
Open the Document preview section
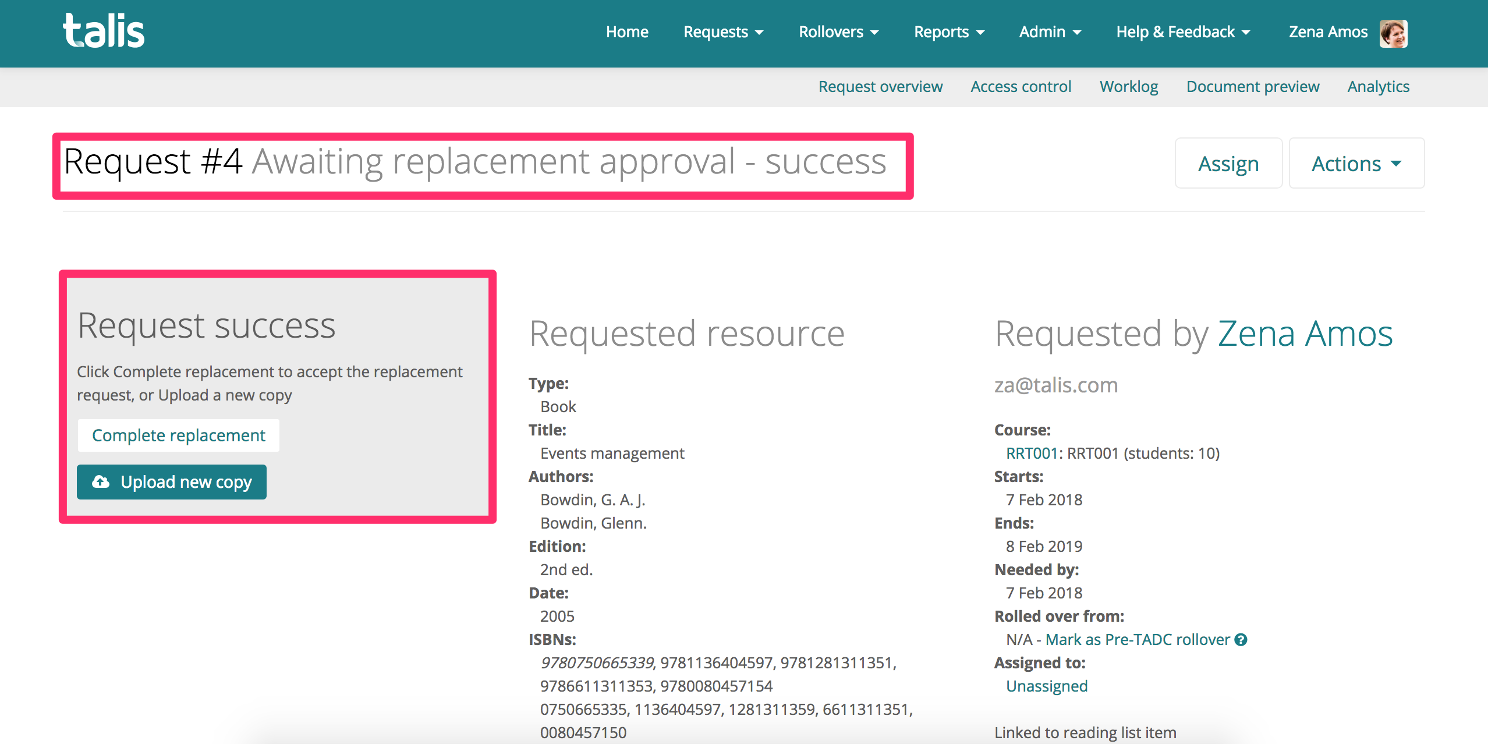click(x=1253, y=87)
